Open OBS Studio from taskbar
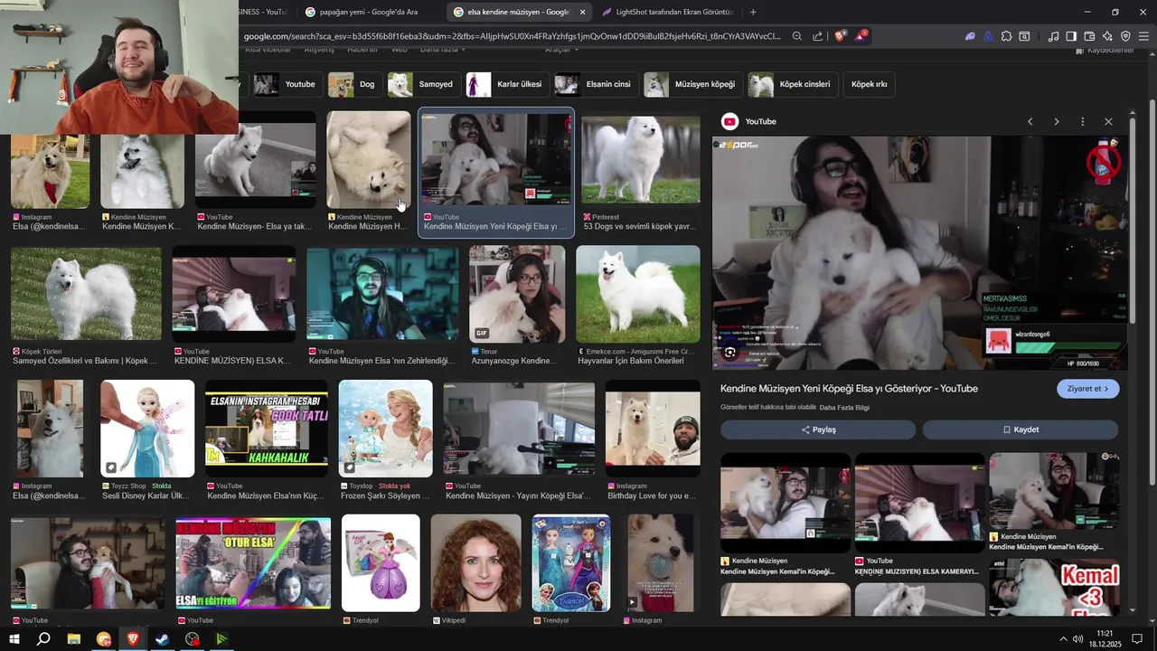 coord(192,639)
